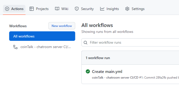Image resolution: width=179 pixels, height=103 pixels.
Task: Select coinTalk chatroom server workflow
Action: 42,47
